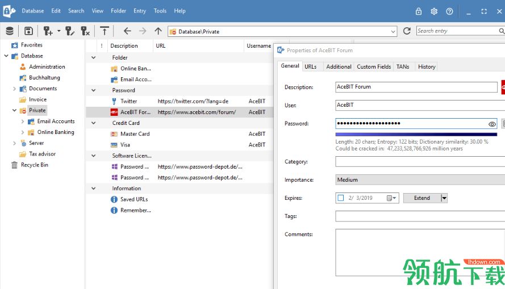Collapse the Software Licenses group
The width and height of the screenshot is (505, 289).
click(93, 156)
